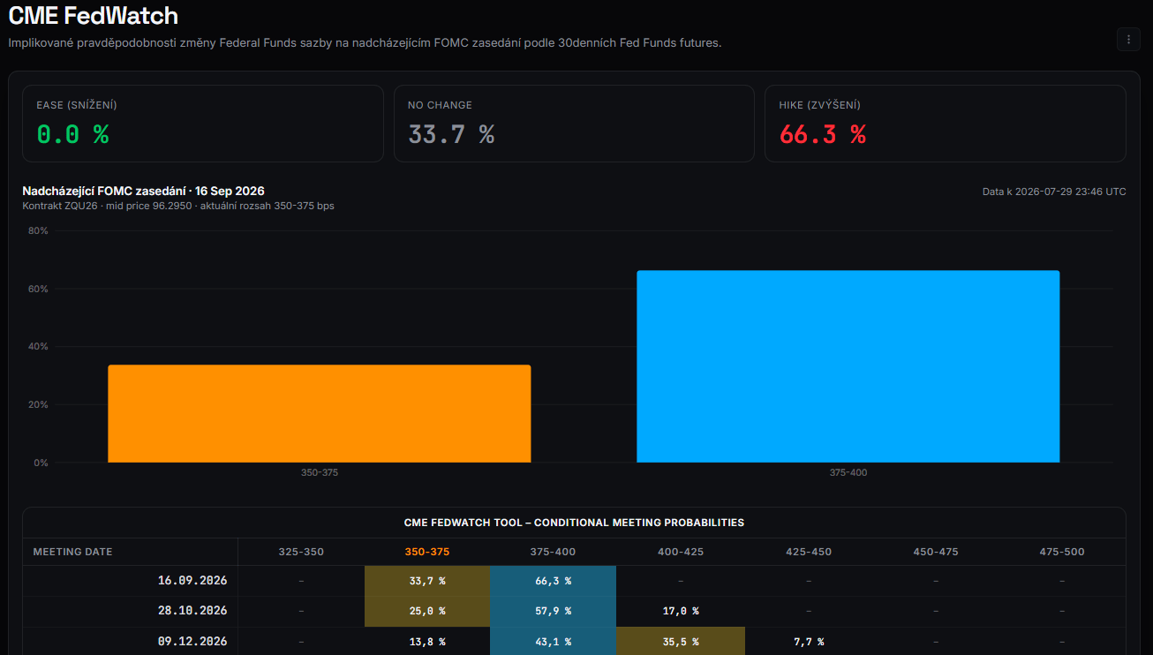Click the 375-400 table column header
The width and height of the screenshot is (1153, 655).
[x=553, y=552]
